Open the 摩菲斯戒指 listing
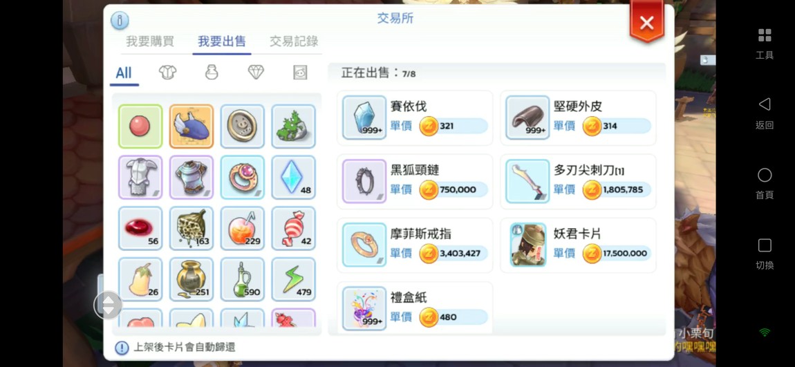The width and height of the screenshot is (795, 367). click(x=415, y=245)
